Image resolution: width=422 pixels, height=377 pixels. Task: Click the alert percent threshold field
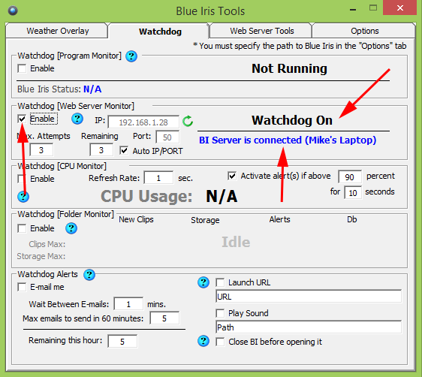click(350, 176)
